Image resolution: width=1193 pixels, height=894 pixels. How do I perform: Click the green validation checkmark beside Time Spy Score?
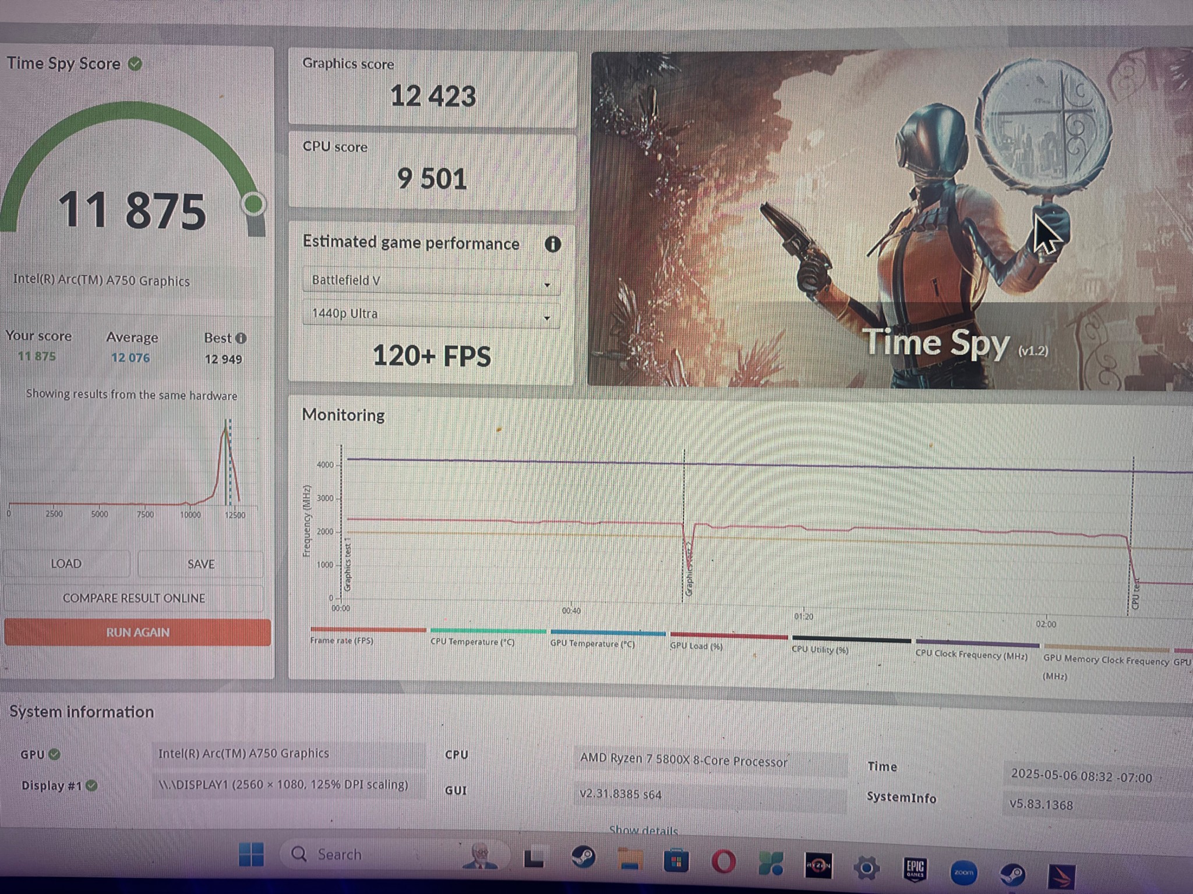[x=135, y=63]
